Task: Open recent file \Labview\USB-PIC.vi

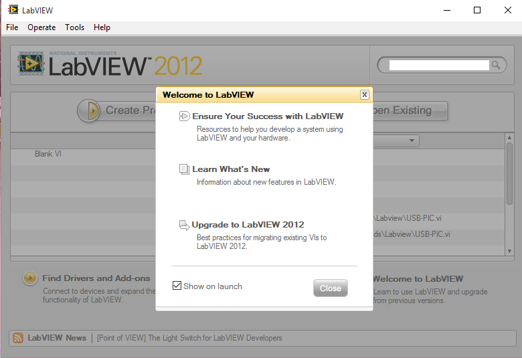Action: (x=408, y=218)
